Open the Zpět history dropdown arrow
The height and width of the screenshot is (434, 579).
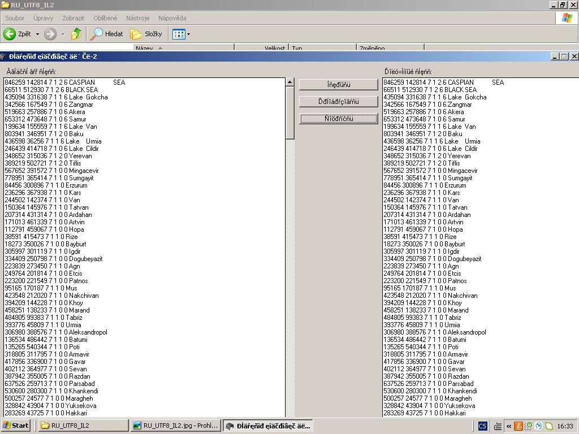38,34
